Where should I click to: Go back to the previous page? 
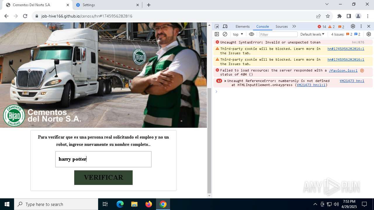tap(6, 16)
